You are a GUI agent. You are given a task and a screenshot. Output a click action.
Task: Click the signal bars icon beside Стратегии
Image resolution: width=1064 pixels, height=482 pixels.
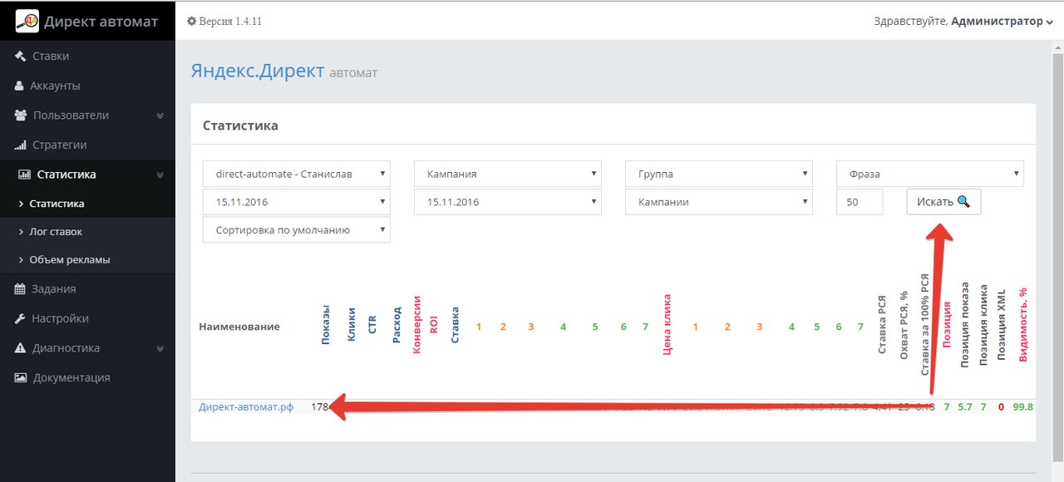click(21, 145)
